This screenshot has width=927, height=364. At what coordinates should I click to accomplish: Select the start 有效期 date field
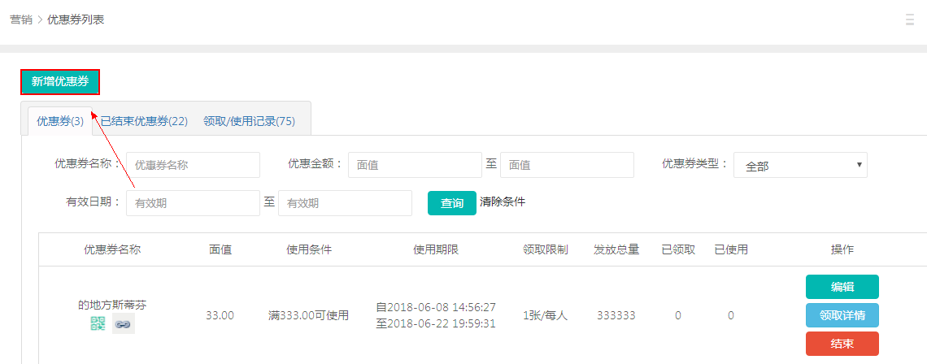[193, 203]
